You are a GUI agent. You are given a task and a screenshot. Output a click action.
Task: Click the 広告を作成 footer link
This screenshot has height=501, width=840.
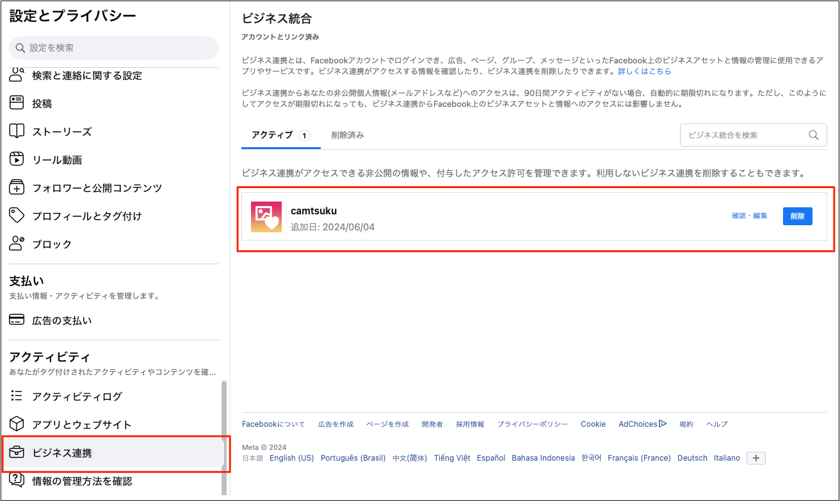tap(335, 424)
